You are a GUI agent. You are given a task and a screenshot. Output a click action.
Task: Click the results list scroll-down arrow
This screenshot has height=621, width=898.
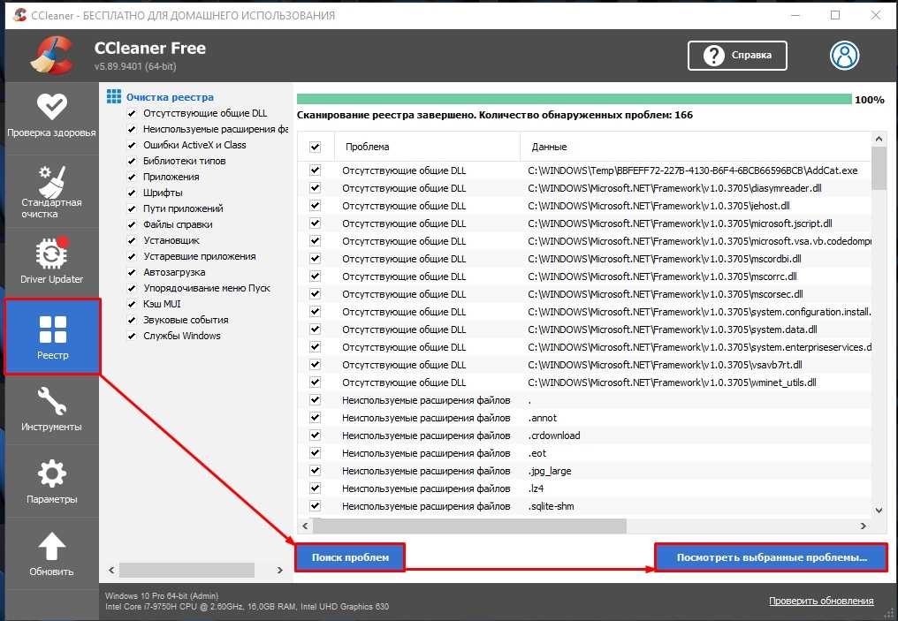click(x=879, y=510)
